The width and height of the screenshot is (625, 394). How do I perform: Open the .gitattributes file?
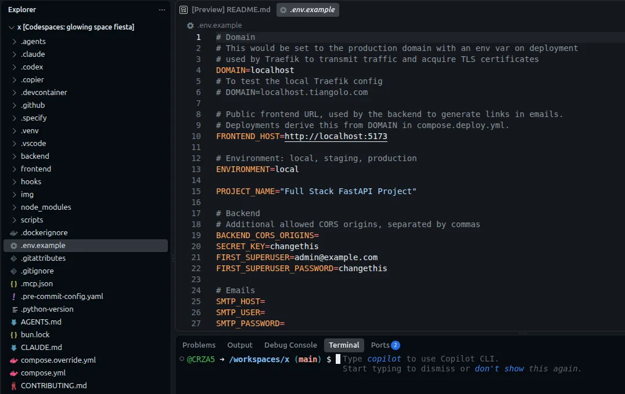[x=86, y=258]
